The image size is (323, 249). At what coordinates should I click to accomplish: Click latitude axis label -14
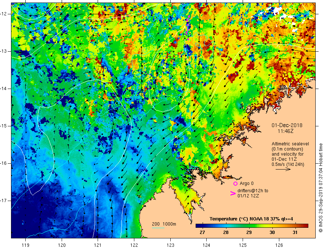[4, 89]
